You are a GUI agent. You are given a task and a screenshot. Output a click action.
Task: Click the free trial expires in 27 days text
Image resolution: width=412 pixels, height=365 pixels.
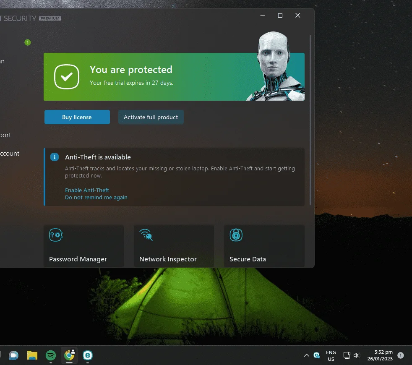click(131, 83)
